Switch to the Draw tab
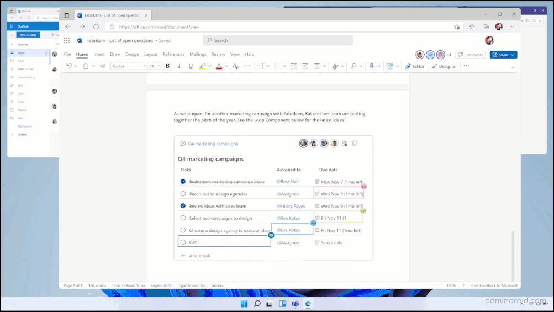 [x=115, y=54]
